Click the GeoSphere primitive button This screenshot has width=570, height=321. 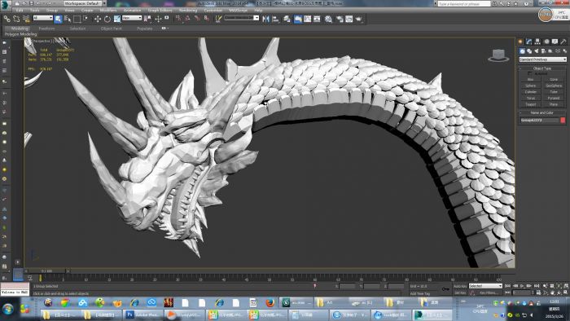coord(554,86)
